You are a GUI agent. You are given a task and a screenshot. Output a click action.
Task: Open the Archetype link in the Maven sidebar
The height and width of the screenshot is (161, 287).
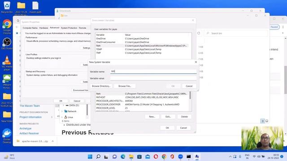26,128
